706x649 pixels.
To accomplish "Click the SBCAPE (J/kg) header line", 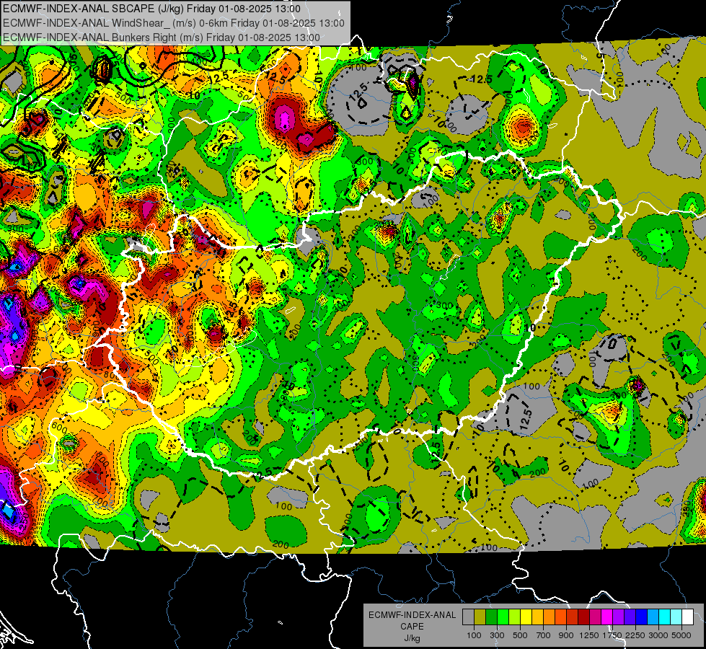I will pos(151,9).
